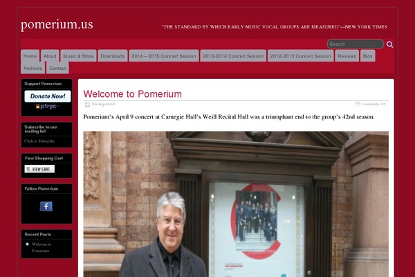This screenshot has width=415, height=277.
Task: Open the Welcome to Pomerium post title
Action: [133, 94]
